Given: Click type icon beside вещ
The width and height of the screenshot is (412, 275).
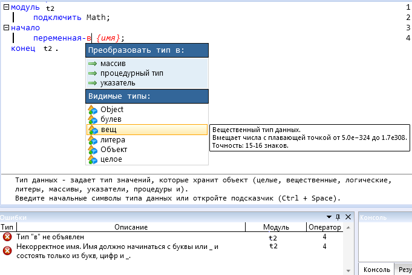Looking at the screenshot, I should click(x=93, y=130).
